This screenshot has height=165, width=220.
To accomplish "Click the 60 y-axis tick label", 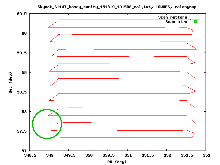I will 24,33.
